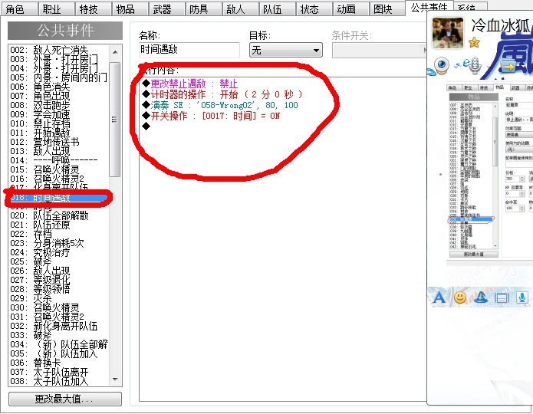533x414 pixels.
Task: Select command line 更改禁止遇敌 : 禁止
Action: [x=190, y=84]
